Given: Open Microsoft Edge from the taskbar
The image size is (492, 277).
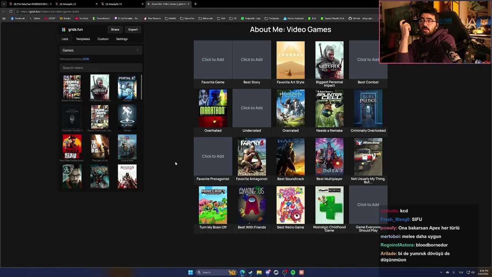Looking at the screenshot, I should 242,272.
